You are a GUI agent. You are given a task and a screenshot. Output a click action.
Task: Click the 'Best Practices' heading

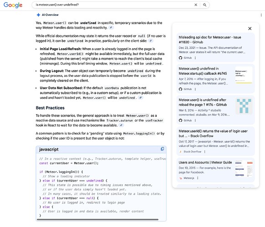pos(50,108)
